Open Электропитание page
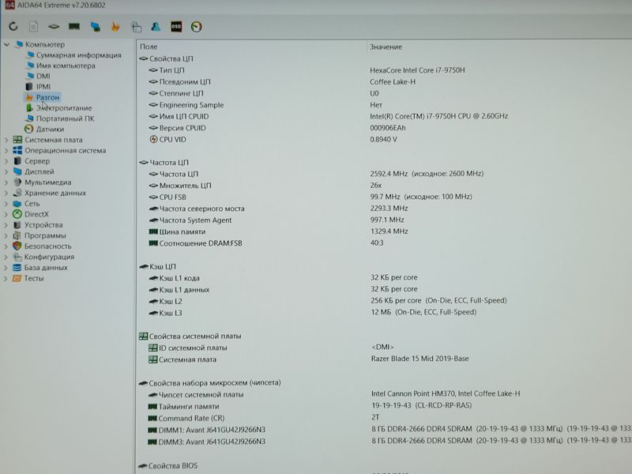 click(64, 108)
